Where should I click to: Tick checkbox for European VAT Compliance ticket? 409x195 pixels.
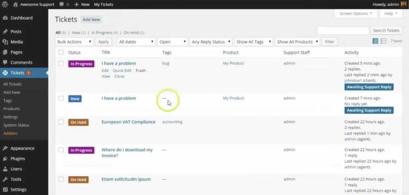coord(61,122)
